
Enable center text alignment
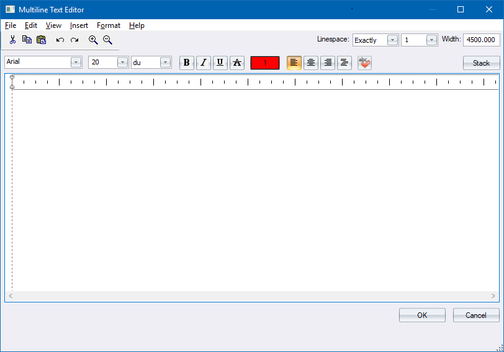tap(311, 63)
